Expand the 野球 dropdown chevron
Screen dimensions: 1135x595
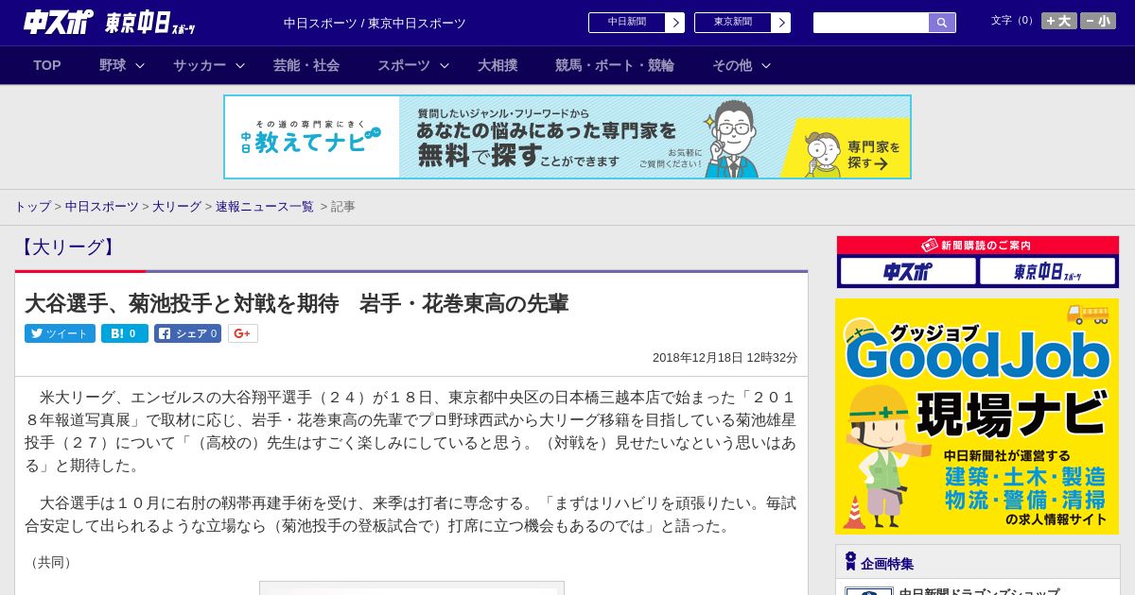click(x=140, y=65)
